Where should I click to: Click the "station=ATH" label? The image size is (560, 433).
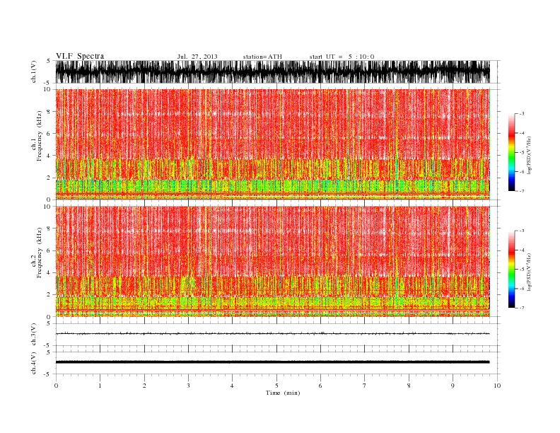point(262,57)
